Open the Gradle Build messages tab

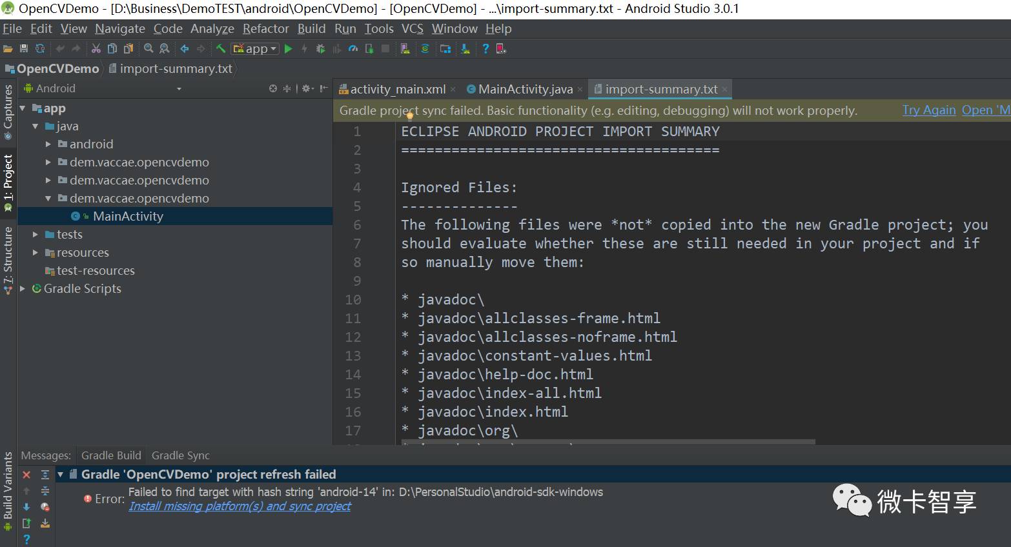coord(111,455)
